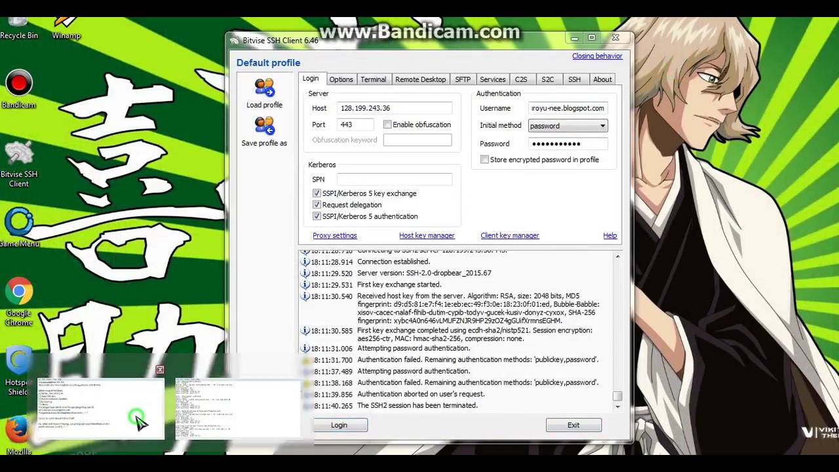Click the Port input field
839x472 pixels.
pyautogui.click(x=355, y=125)
